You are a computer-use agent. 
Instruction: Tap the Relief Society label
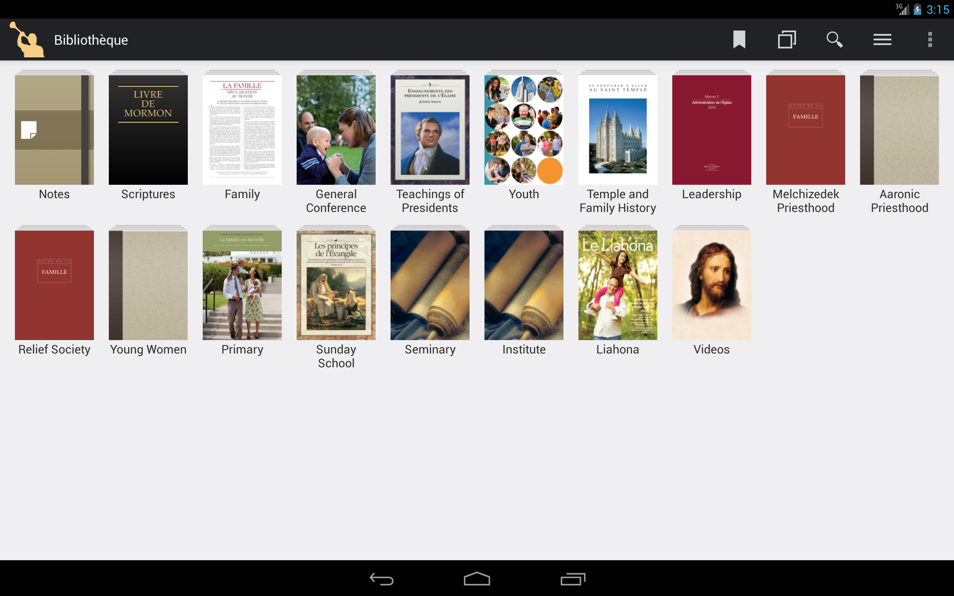click(54, 350)
